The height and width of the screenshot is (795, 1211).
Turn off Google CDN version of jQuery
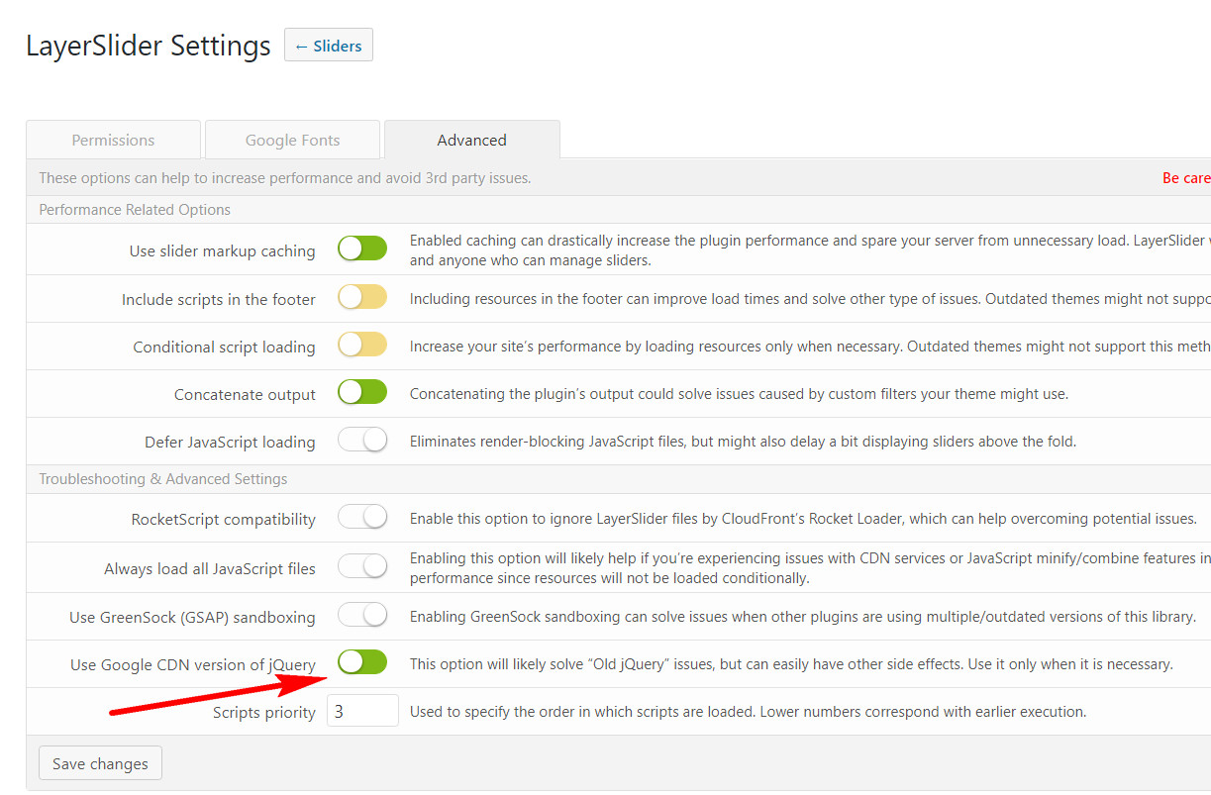[x=362, y=662]
